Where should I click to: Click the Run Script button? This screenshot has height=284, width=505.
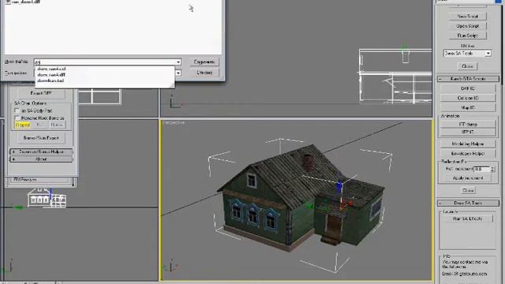tap(468, 35)
